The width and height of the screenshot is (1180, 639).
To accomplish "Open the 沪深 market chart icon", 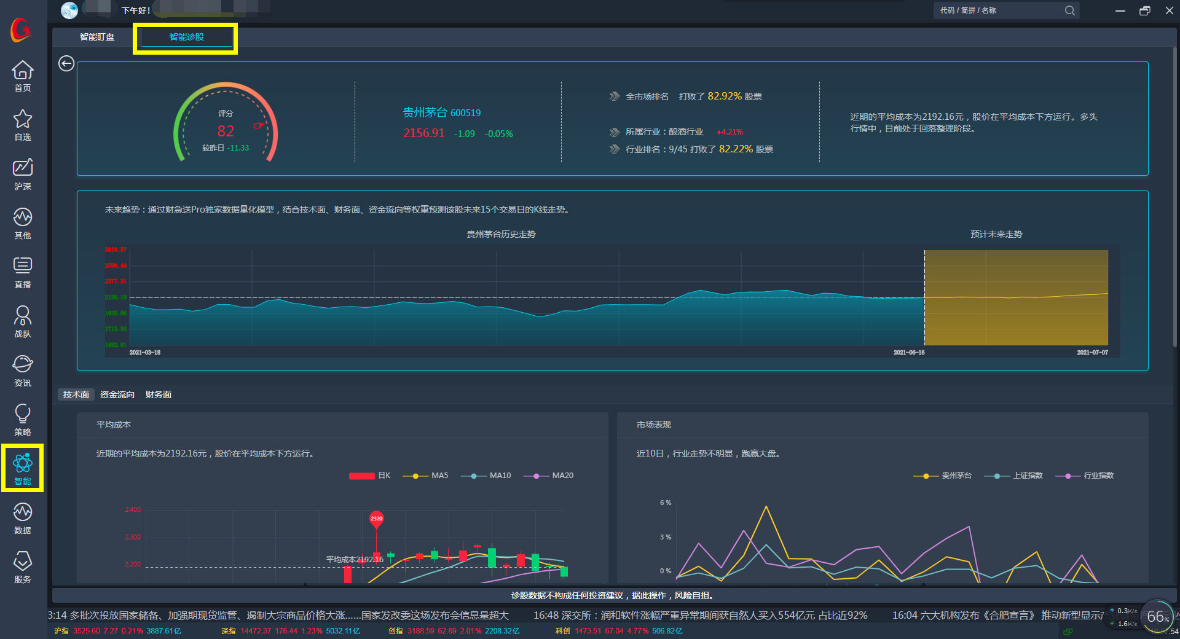I will (23, 174).
